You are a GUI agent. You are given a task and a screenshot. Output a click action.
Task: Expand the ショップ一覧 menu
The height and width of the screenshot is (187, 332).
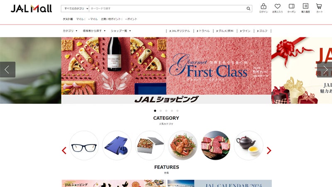pyautogui.click(x=121, y=31)
